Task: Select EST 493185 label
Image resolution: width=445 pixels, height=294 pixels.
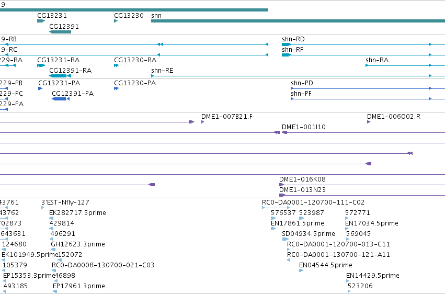Action: click(x=15, y=286)
